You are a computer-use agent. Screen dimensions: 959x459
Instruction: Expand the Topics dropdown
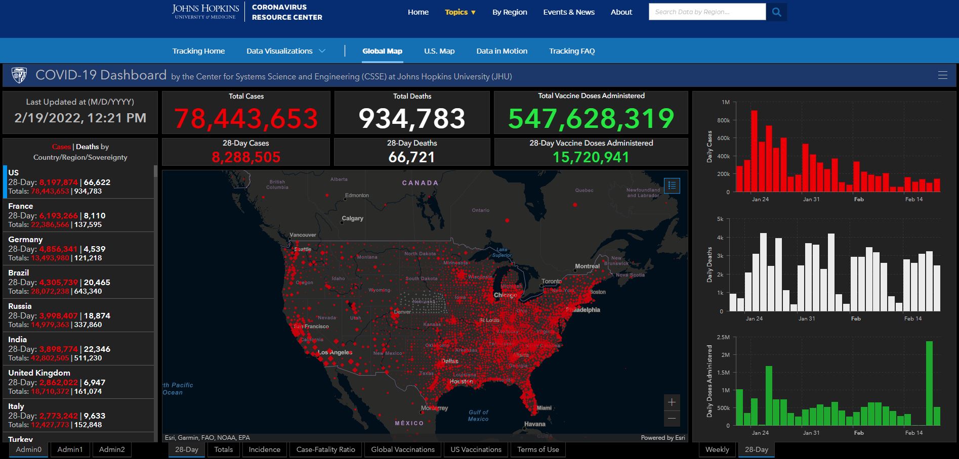pos(460,12)
